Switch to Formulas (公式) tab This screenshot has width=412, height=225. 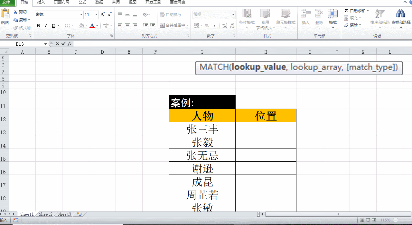click(82, 2)
